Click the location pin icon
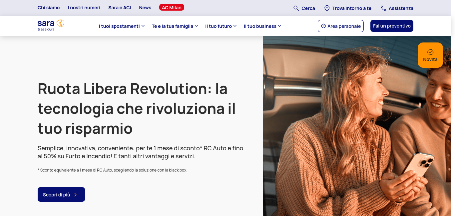 click(327, 8)
